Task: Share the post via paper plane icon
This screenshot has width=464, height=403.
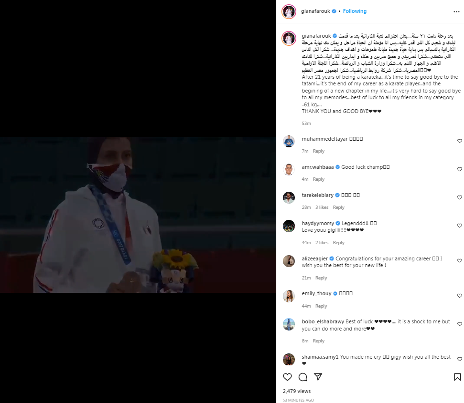Action: coord(318,377)
